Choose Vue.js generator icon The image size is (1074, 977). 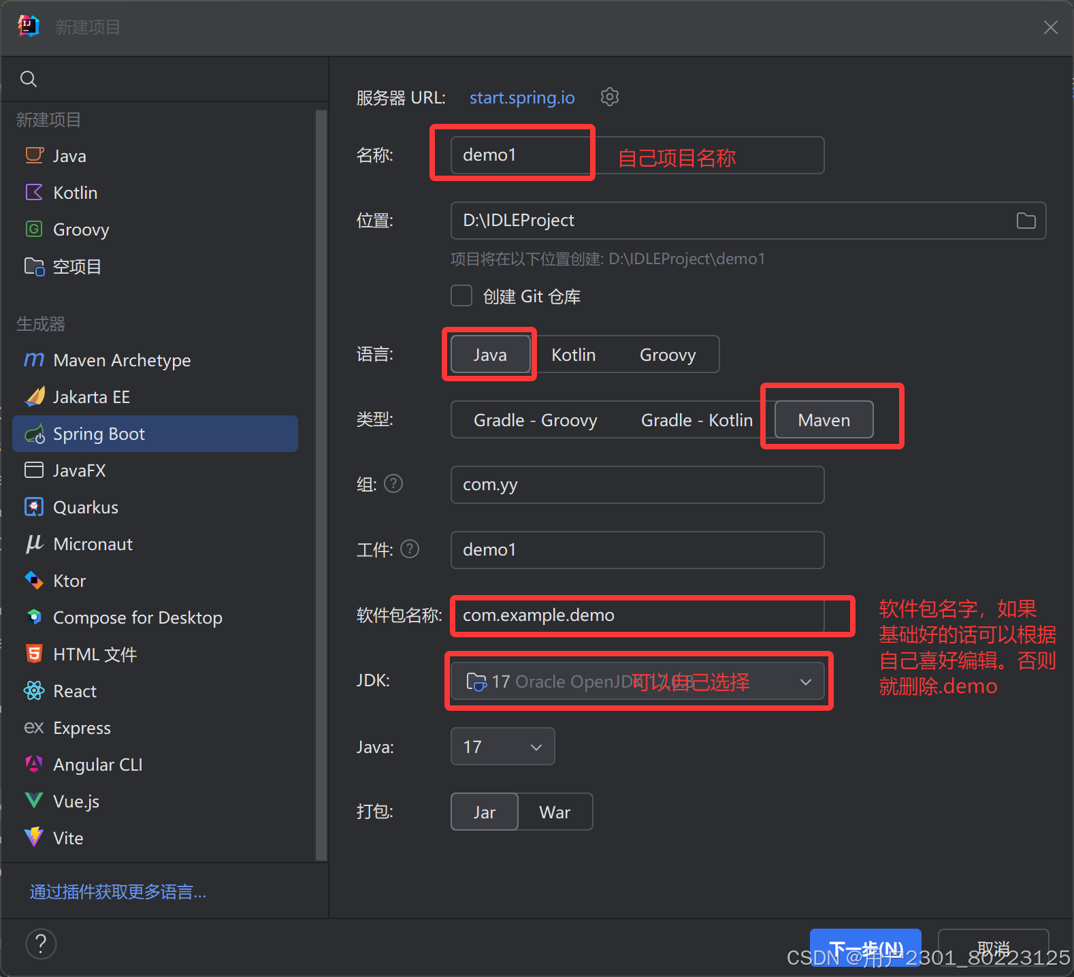pyautogui.click(x=34, y=801)
